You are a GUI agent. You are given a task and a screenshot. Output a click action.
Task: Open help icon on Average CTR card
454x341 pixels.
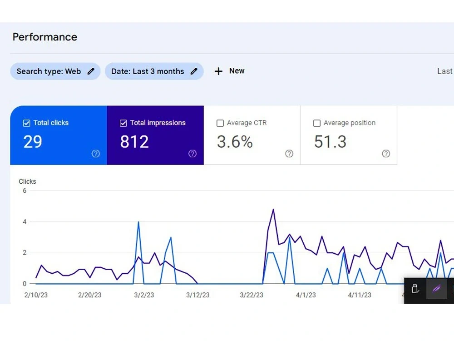coord(289,154)
